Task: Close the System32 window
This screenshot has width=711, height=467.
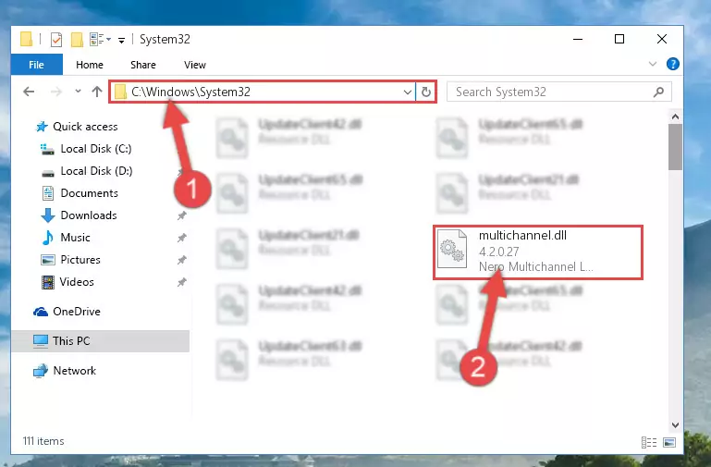Action: pos(662,40)
